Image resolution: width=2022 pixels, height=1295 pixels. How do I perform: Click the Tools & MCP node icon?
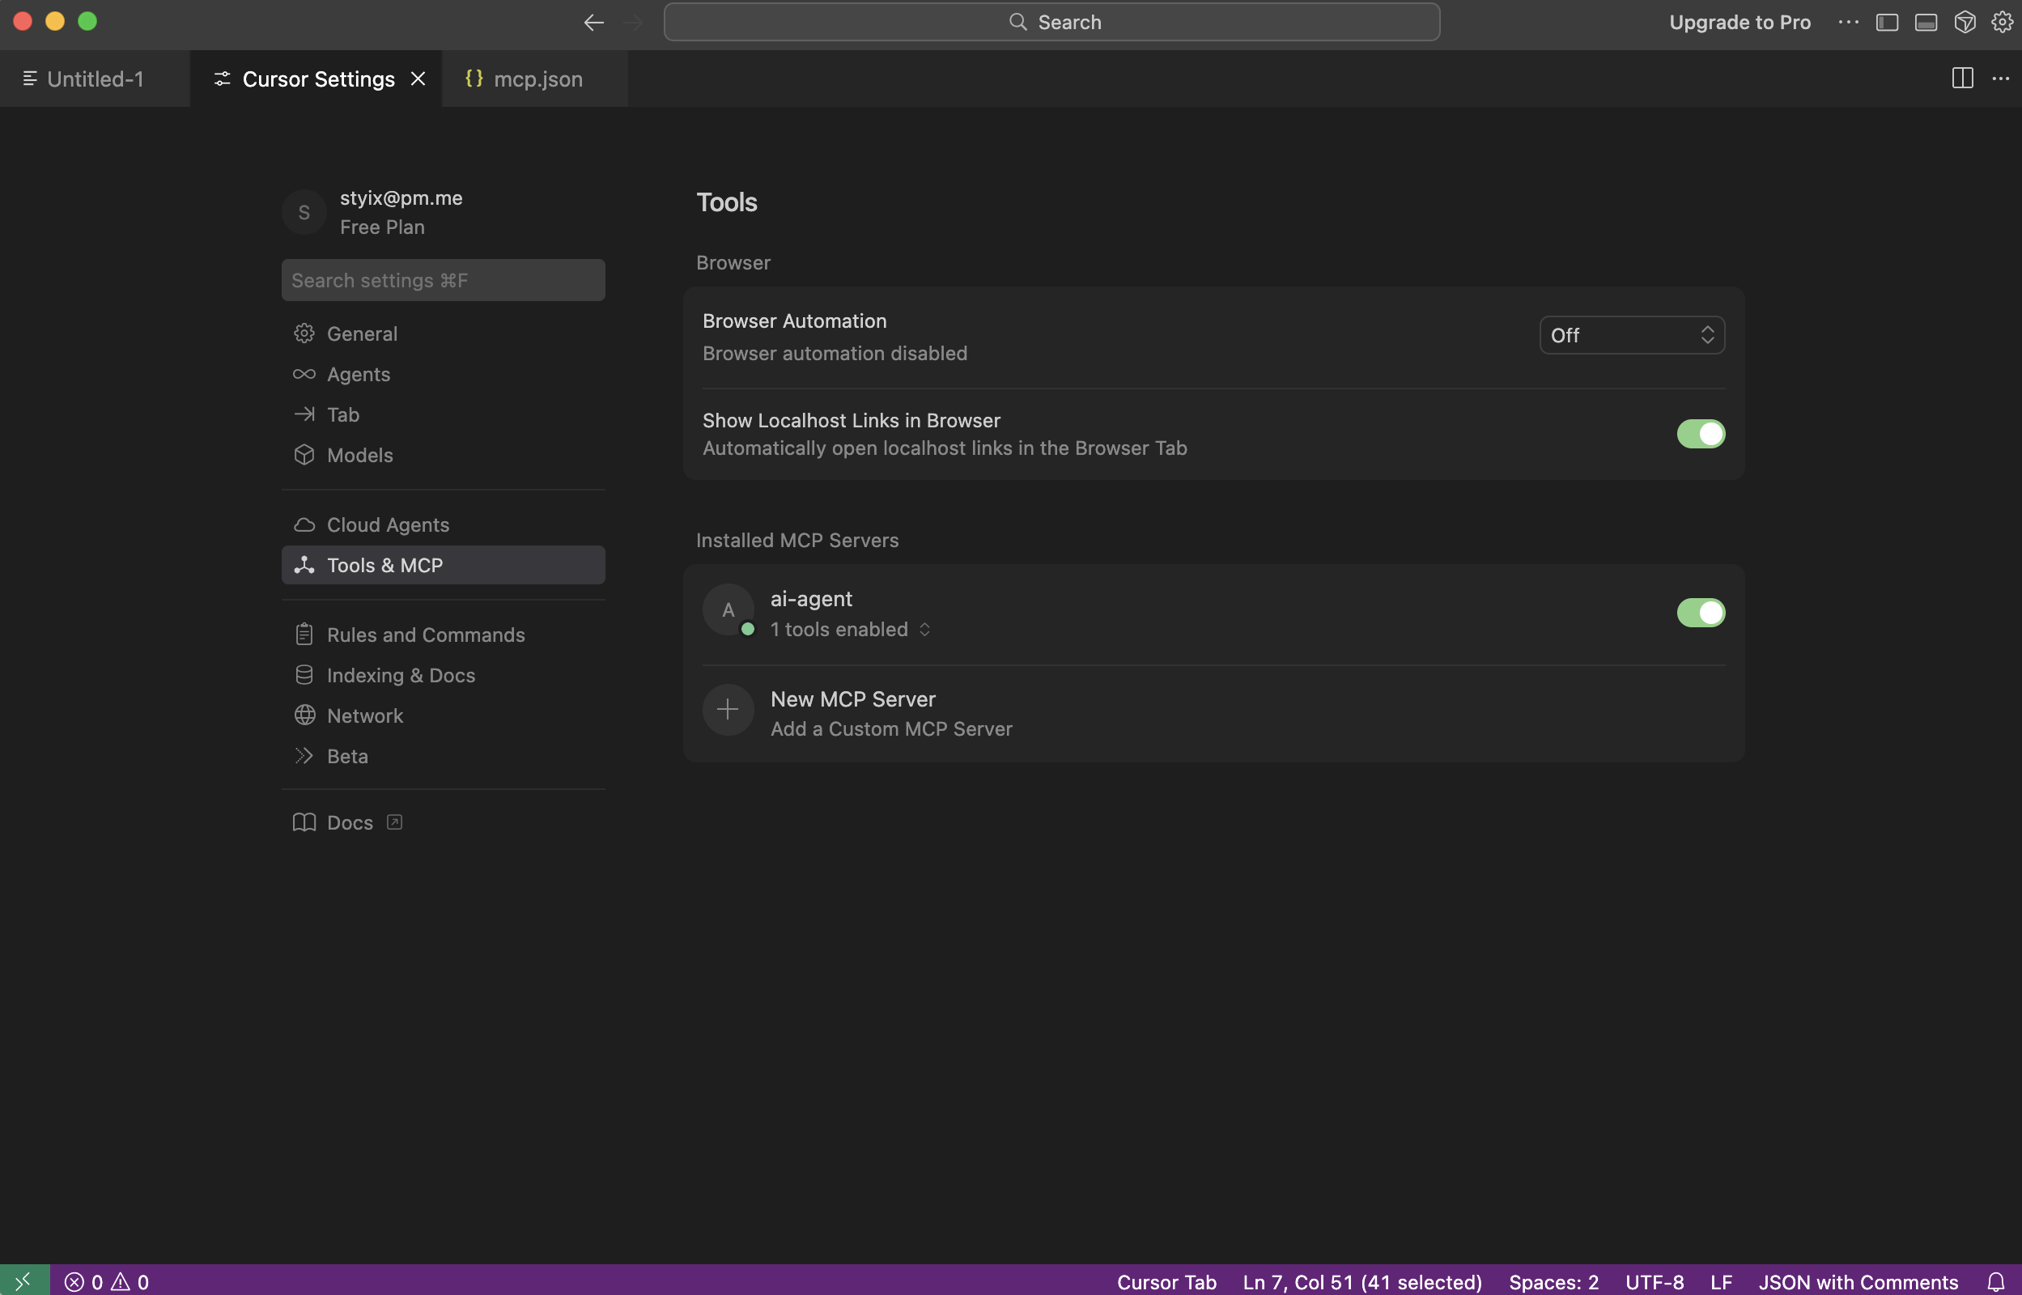pyautogui.click(x=304, y=565)
